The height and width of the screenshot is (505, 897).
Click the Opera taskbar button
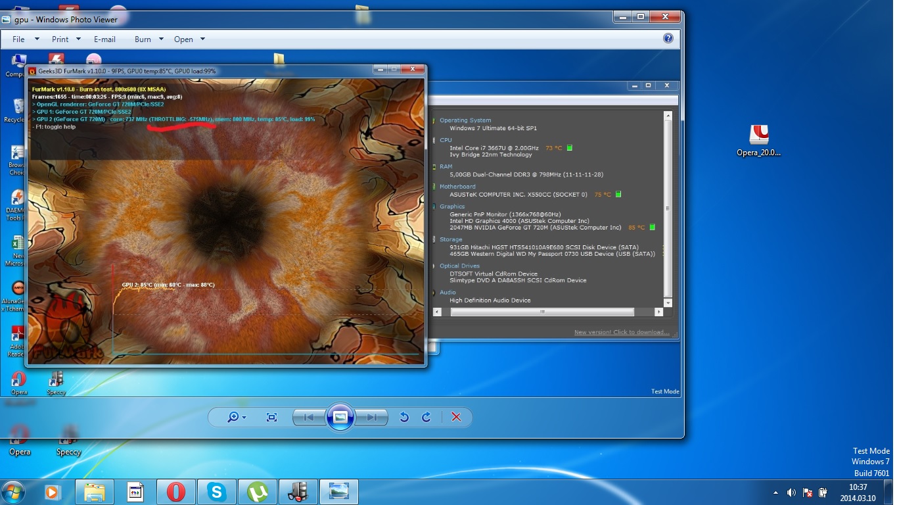(176, 492)
